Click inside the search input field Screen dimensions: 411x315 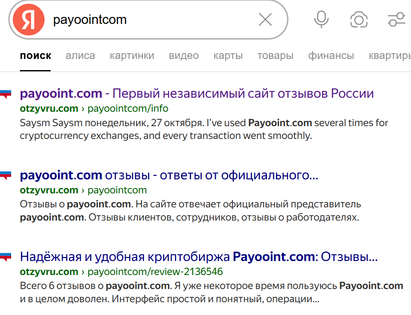[144, 19]
